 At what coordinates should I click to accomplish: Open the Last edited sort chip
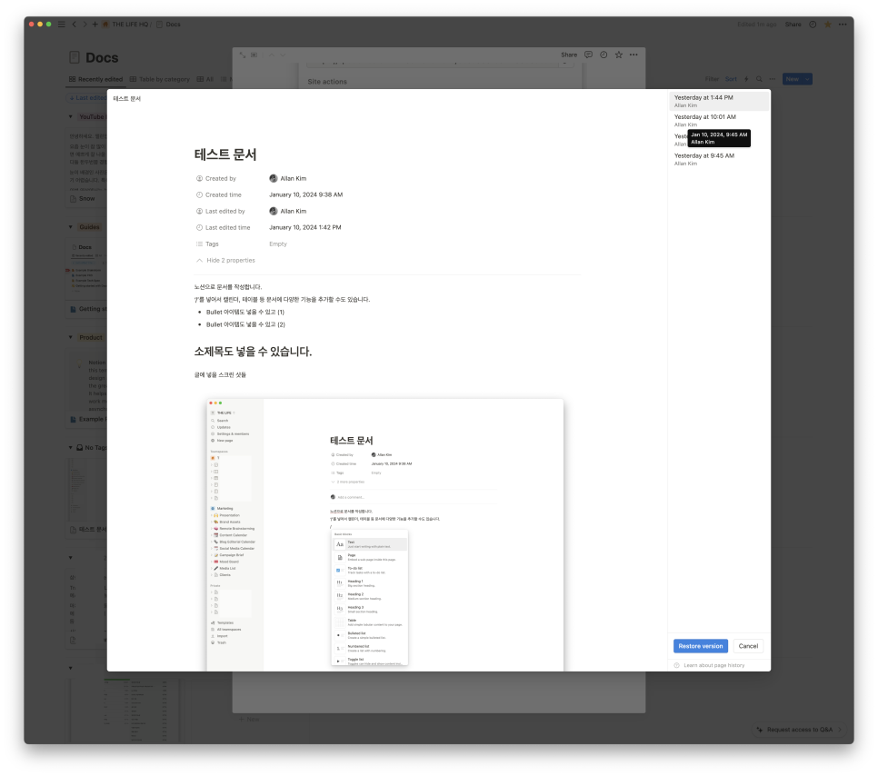[87, 97]
